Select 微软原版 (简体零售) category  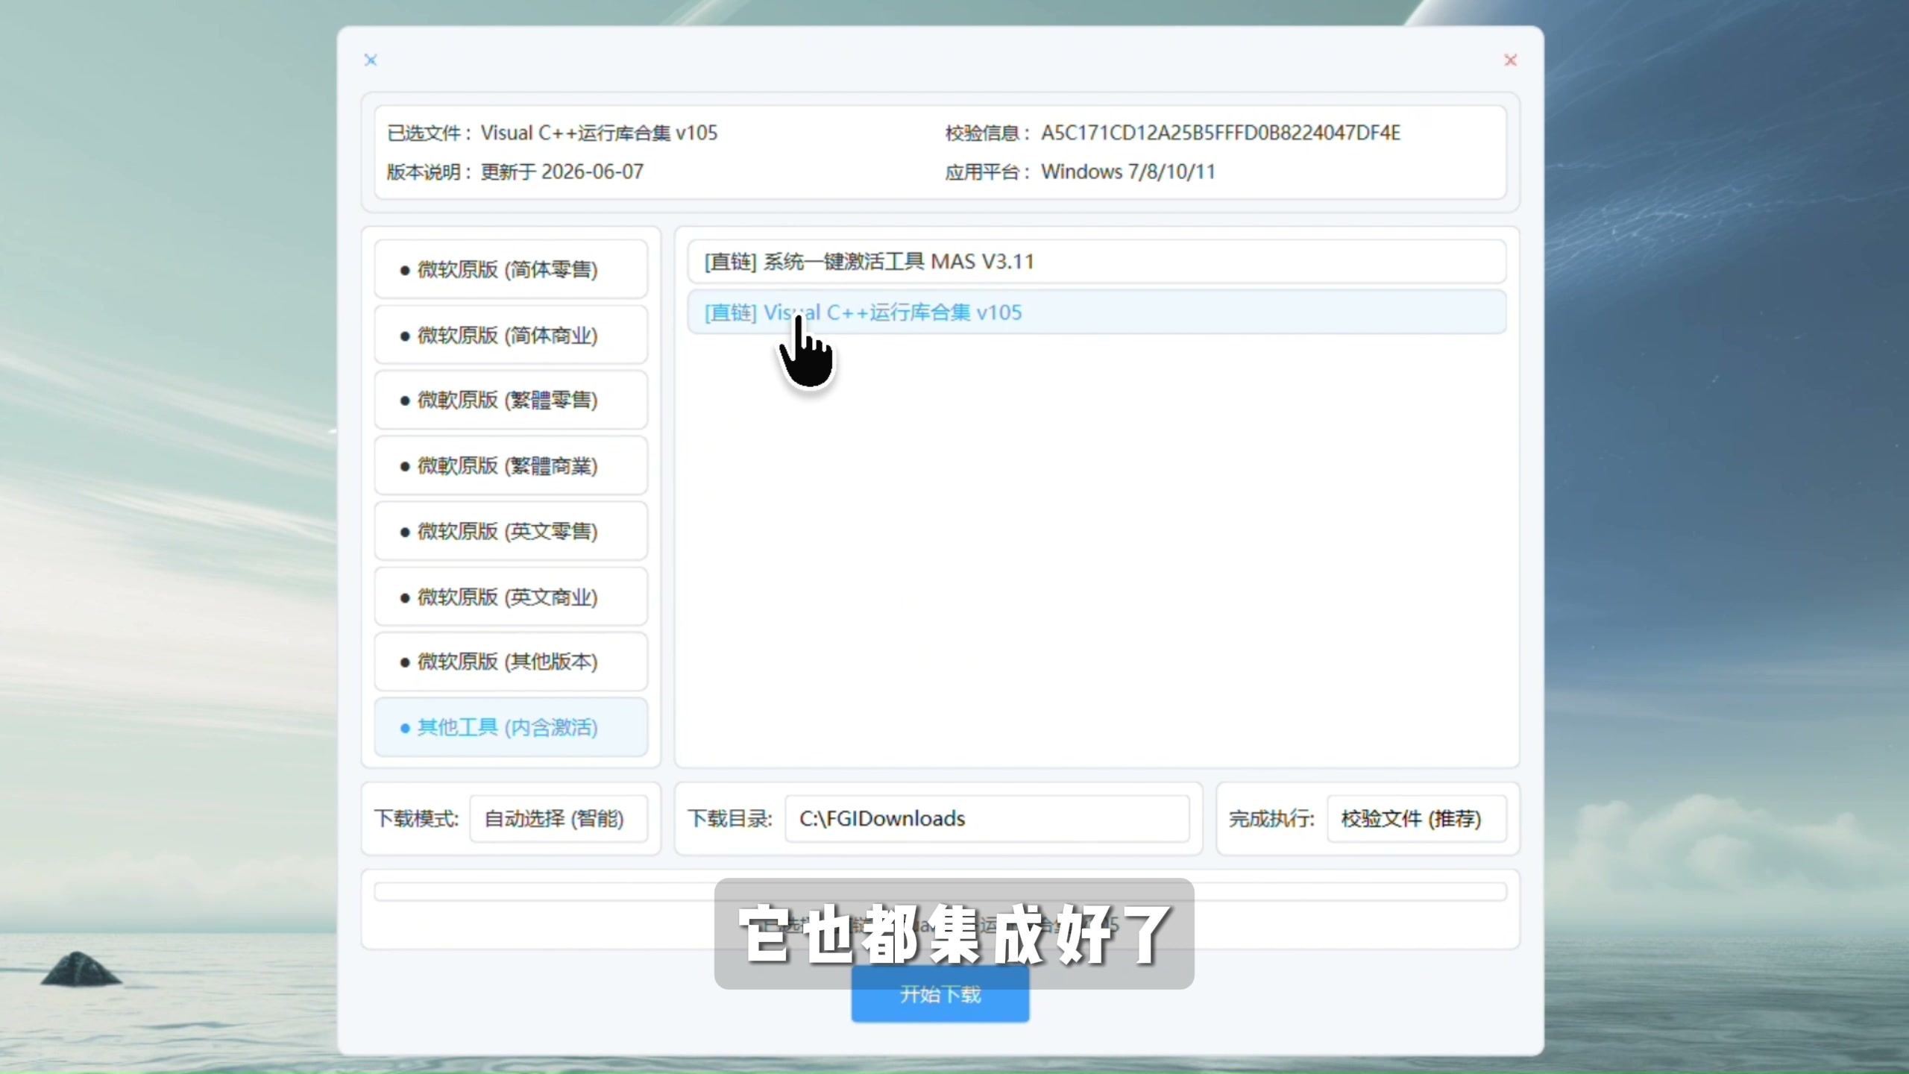[511, 269]
